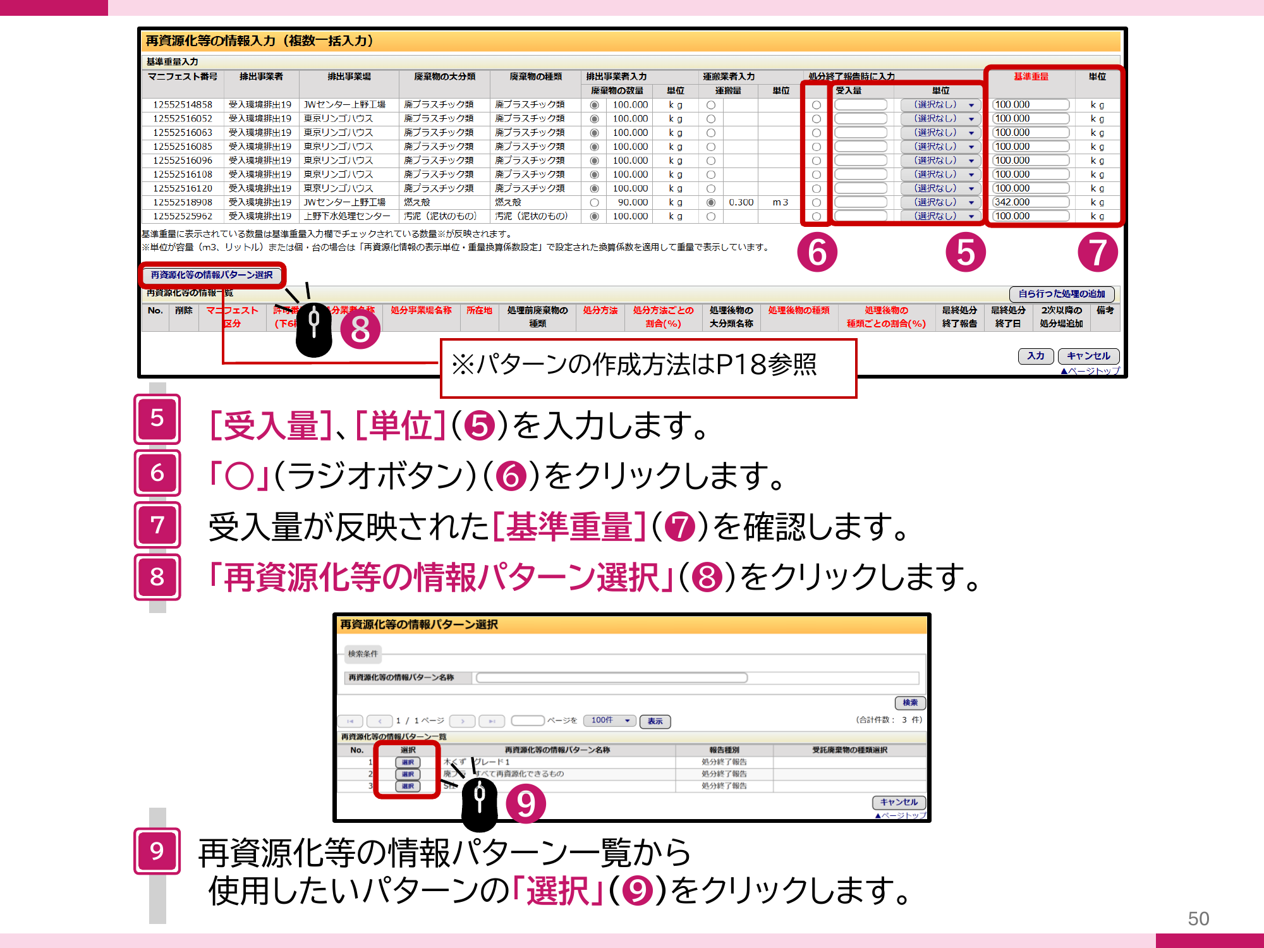1264x948 pixels.
Task: Click the 合計件数 3件 count
Action: [889, 720]
